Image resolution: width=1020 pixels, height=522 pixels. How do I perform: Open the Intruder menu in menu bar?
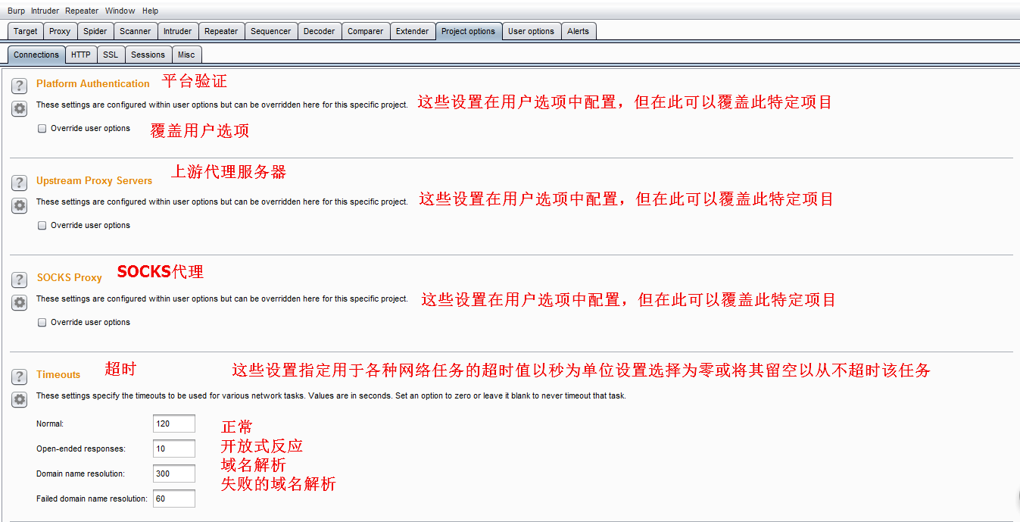(x=45, y=11)
